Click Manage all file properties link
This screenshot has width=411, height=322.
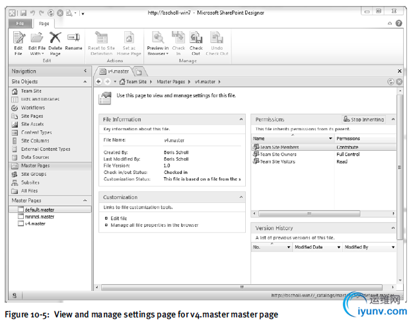153,226
